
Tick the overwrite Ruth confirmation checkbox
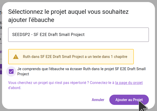point(11,71)
